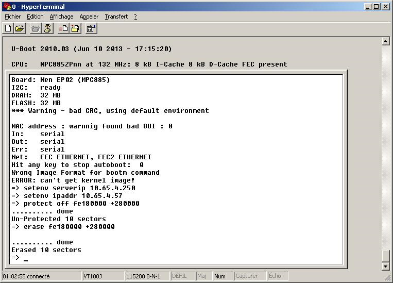
Task: Click the window resize grip corner
Action: (x=389, y=278)
